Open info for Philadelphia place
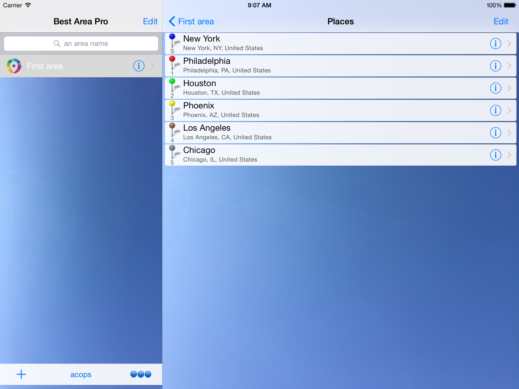The height and width of the screenshot is (389, 519). click(495, 66)
